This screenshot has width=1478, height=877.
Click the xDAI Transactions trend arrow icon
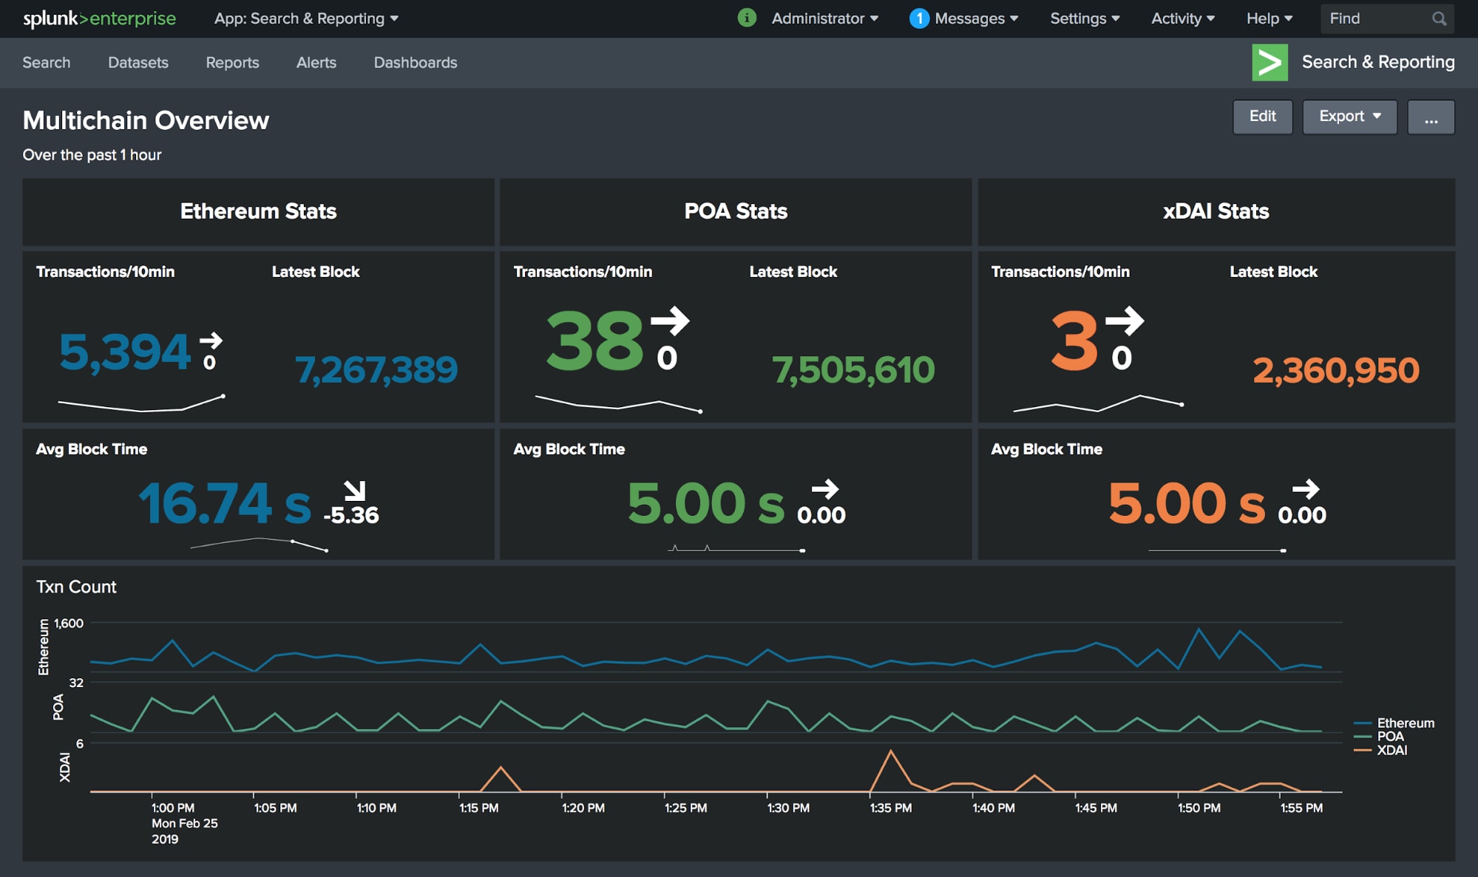pyautogui.click(x=1125, y=321)
